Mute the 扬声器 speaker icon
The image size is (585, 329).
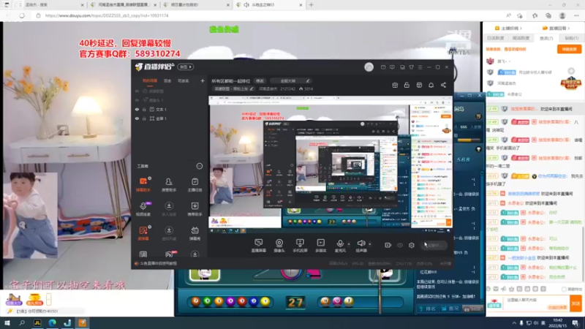pos(361,244)
